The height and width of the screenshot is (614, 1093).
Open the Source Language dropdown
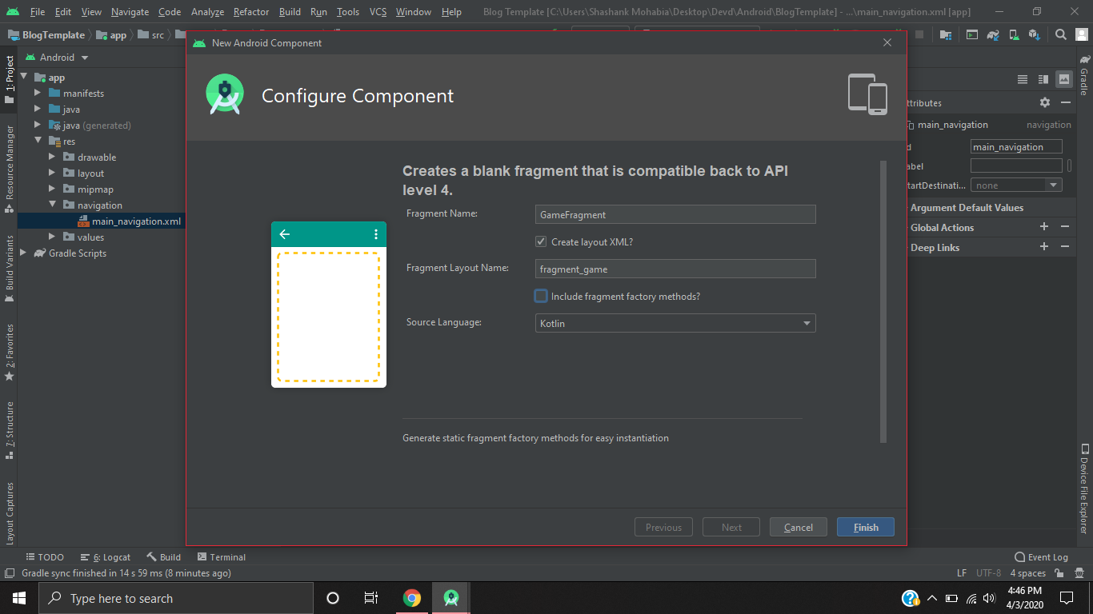pyautogui.click(x=807, y=323)
